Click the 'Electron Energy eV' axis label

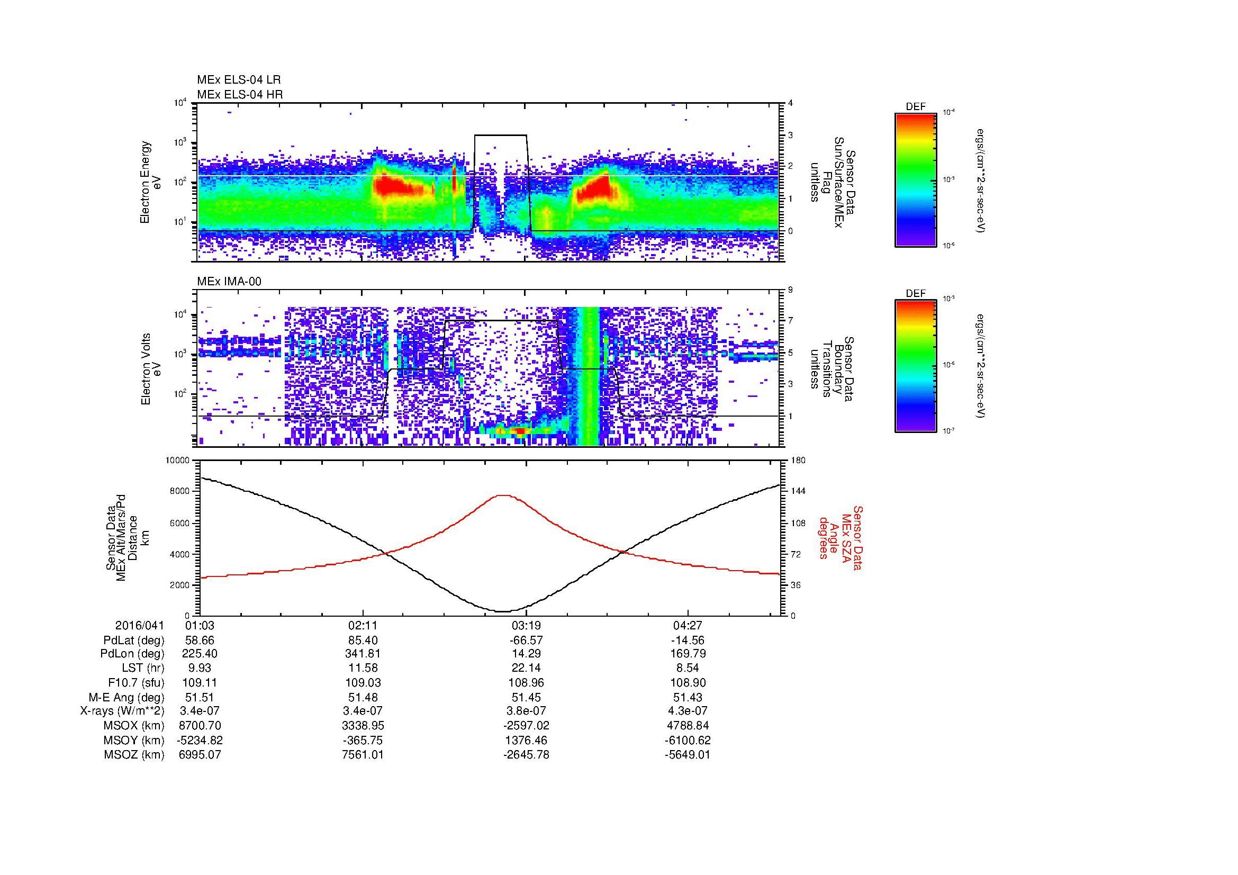pos(151,182)
